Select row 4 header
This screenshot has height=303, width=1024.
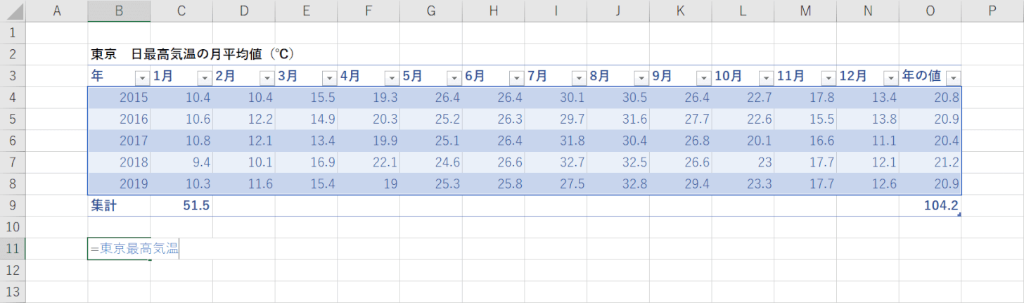point(13,97)
